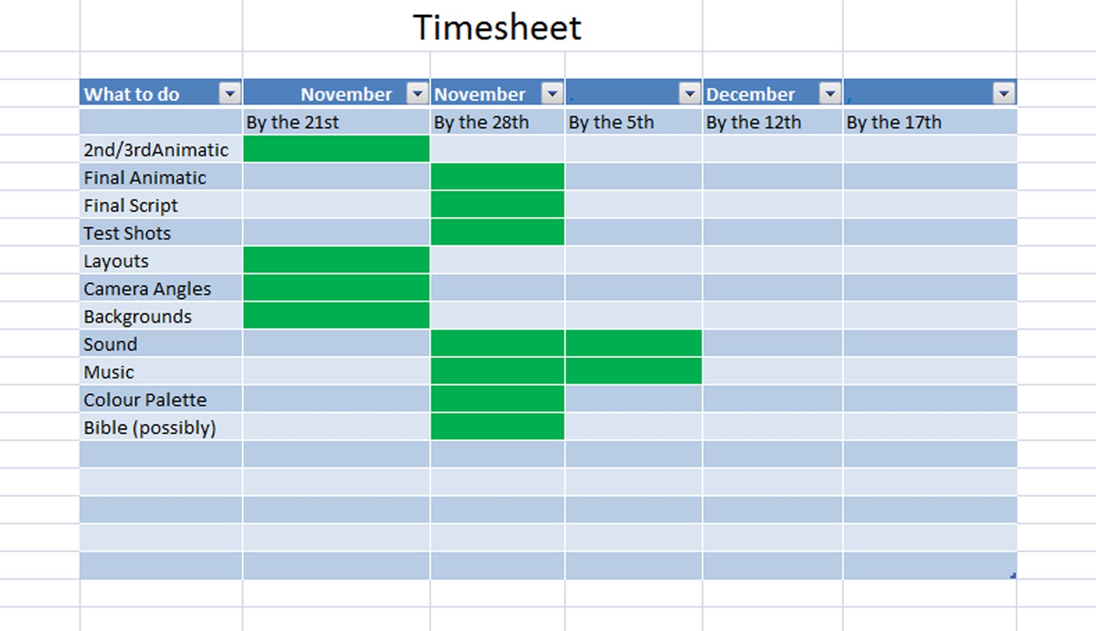Select the Test Shots row label
Viewport: 1096px width, 631px height.
tap(126, 233)
